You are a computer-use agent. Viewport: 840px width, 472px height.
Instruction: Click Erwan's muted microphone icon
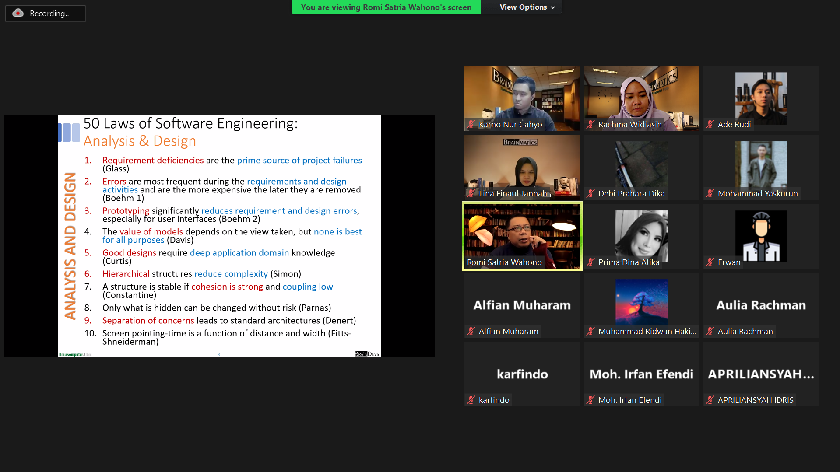point(710,262)
